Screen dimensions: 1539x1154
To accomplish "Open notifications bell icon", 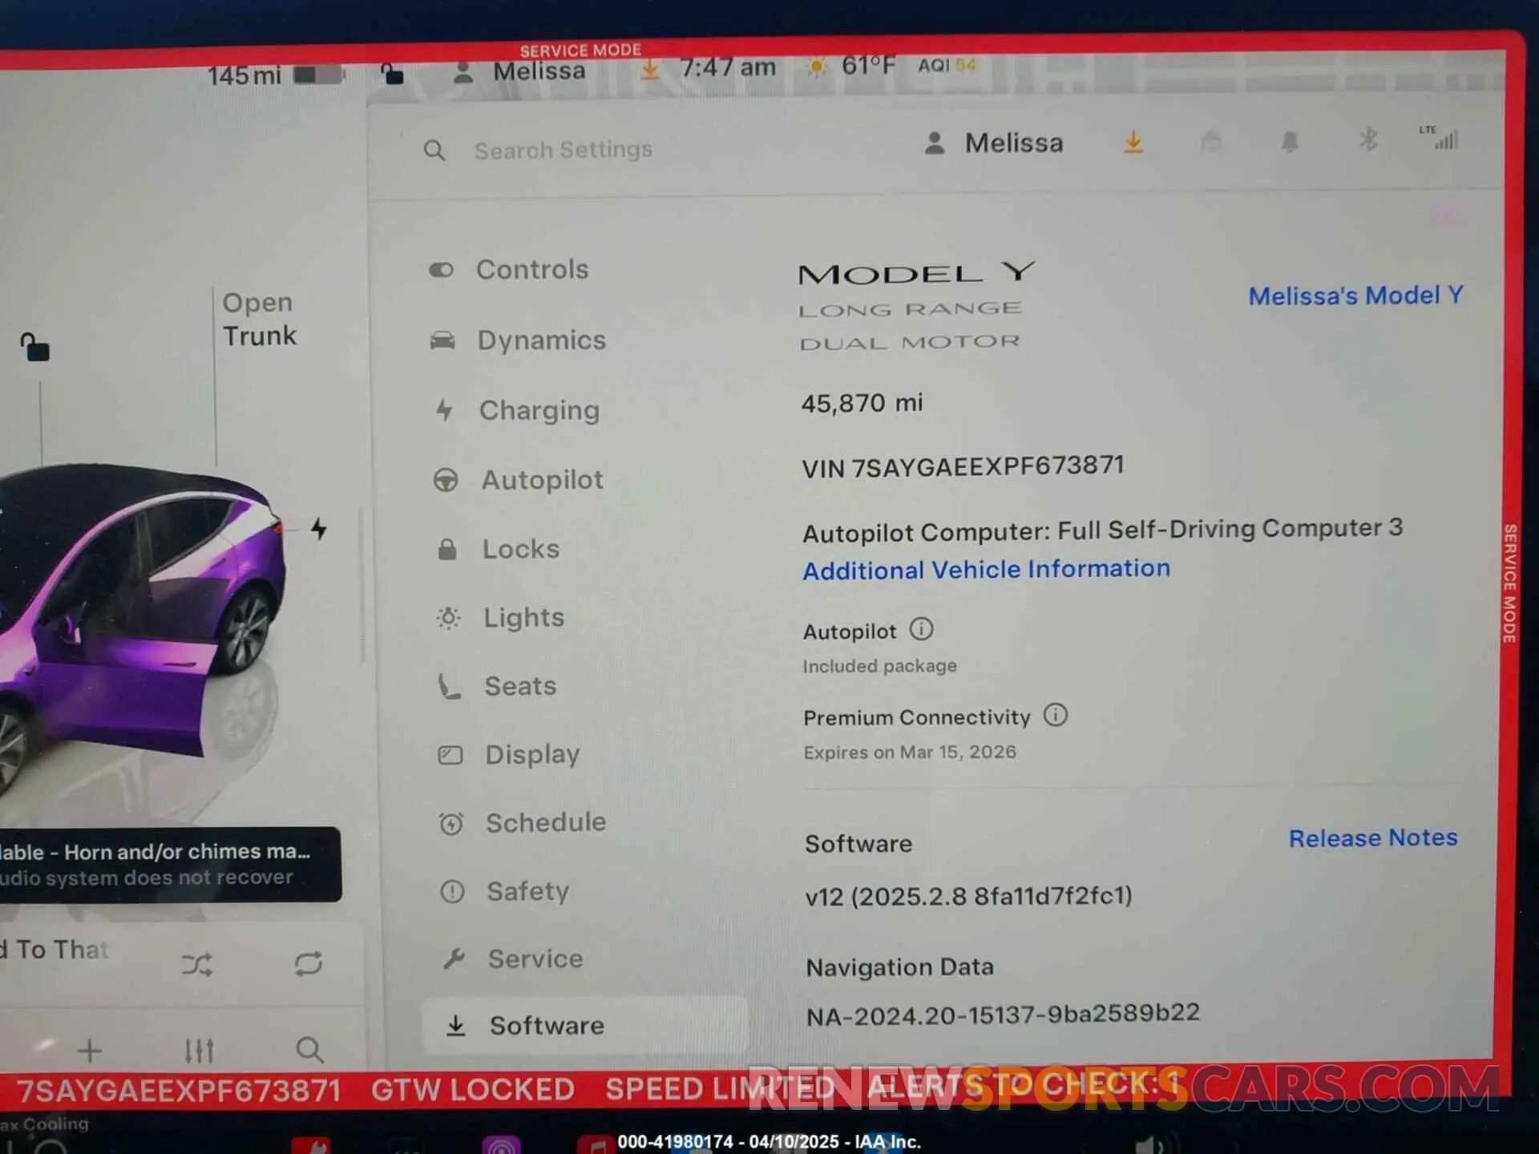I will click(1289, 141).
